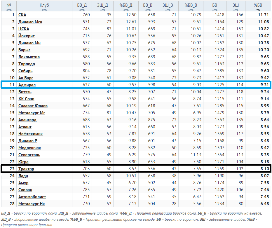Click Металлург Нк's %БВ value 6.48
272x228 pixels.
point(265,204)
